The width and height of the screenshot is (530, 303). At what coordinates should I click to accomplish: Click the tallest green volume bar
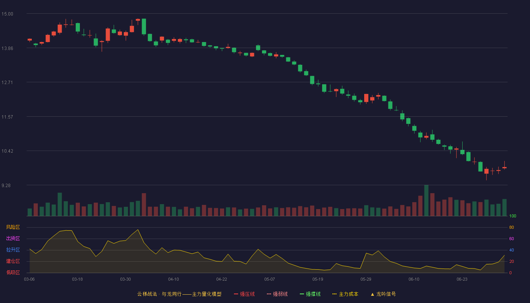[x=426, y=200]
